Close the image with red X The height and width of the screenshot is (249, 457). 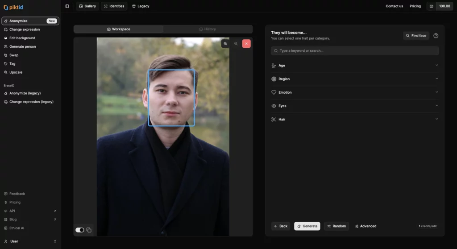pyautogui.click(x=246, y=43)
